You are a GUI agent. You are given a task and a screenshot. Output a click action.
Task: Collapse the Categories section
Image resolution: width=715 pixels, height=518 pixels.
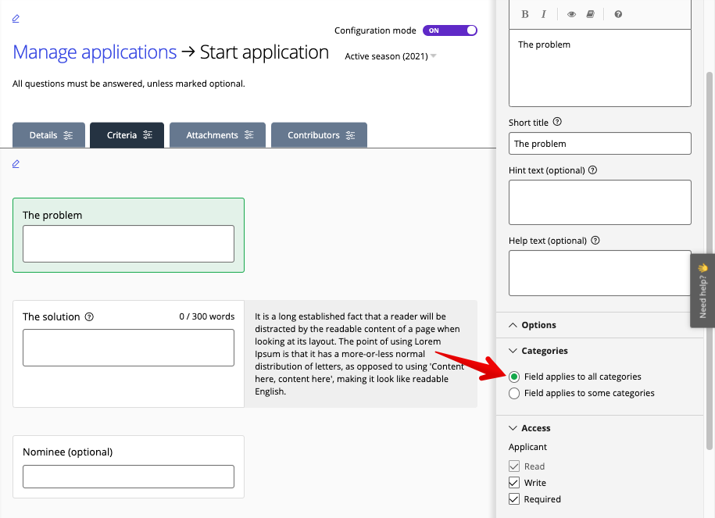point(538,351)
